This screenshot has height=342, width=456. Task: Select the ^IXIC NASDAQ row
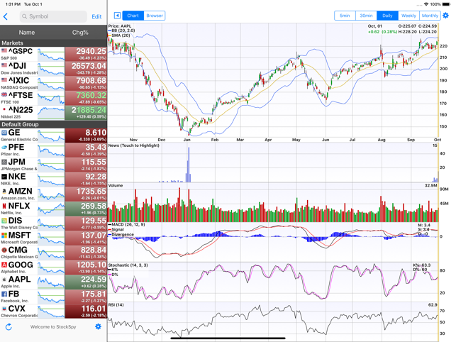[x=53, y=83]
